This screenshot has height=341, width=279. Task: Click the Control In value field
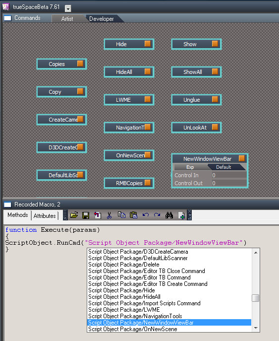click(x=229, y=175)
